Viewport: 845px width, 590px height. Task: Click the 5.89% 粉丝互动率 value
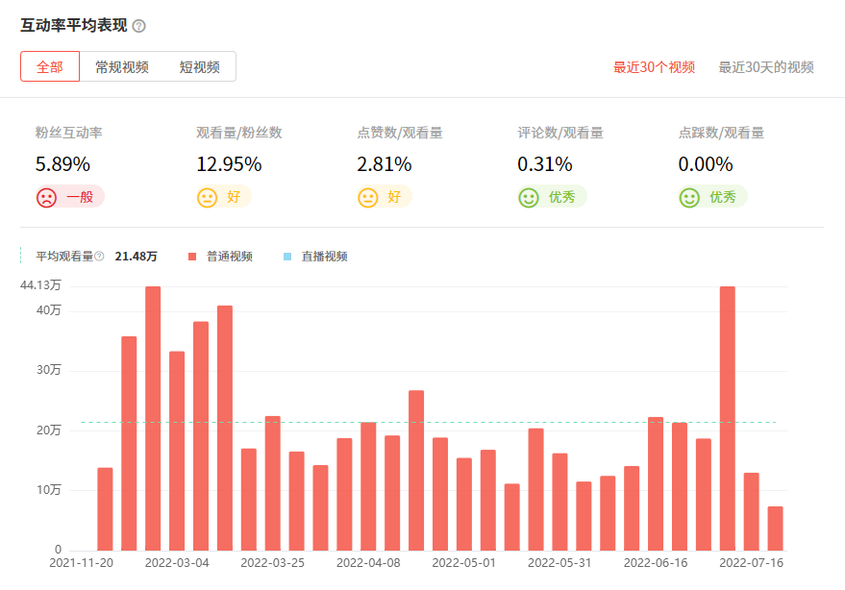(62, 164)
